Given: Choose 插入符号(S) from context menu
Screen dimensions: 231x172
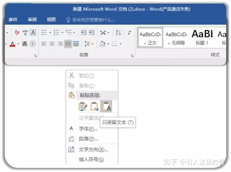Looking at the screenshot, I should click(x=92, y=159).
